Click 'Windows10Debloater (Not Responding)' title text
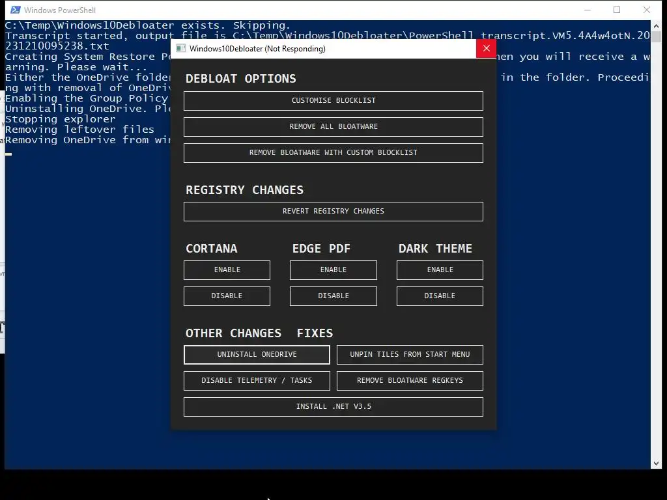The image size is (667, 500). click(x=257, y=48)
